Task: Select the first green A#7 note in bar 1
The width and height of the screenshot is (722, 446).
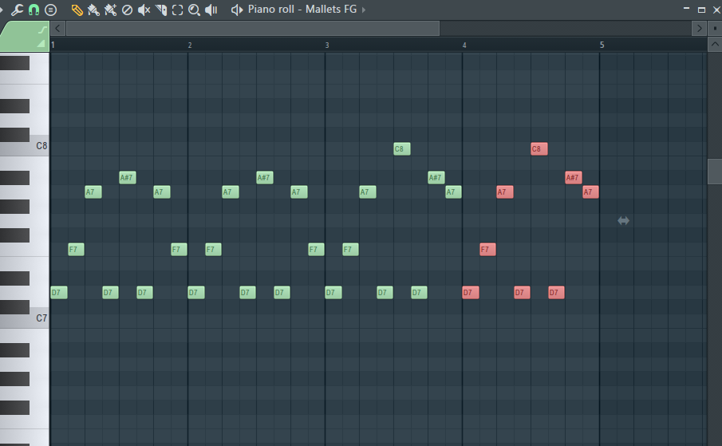Action: click(128, 178)
